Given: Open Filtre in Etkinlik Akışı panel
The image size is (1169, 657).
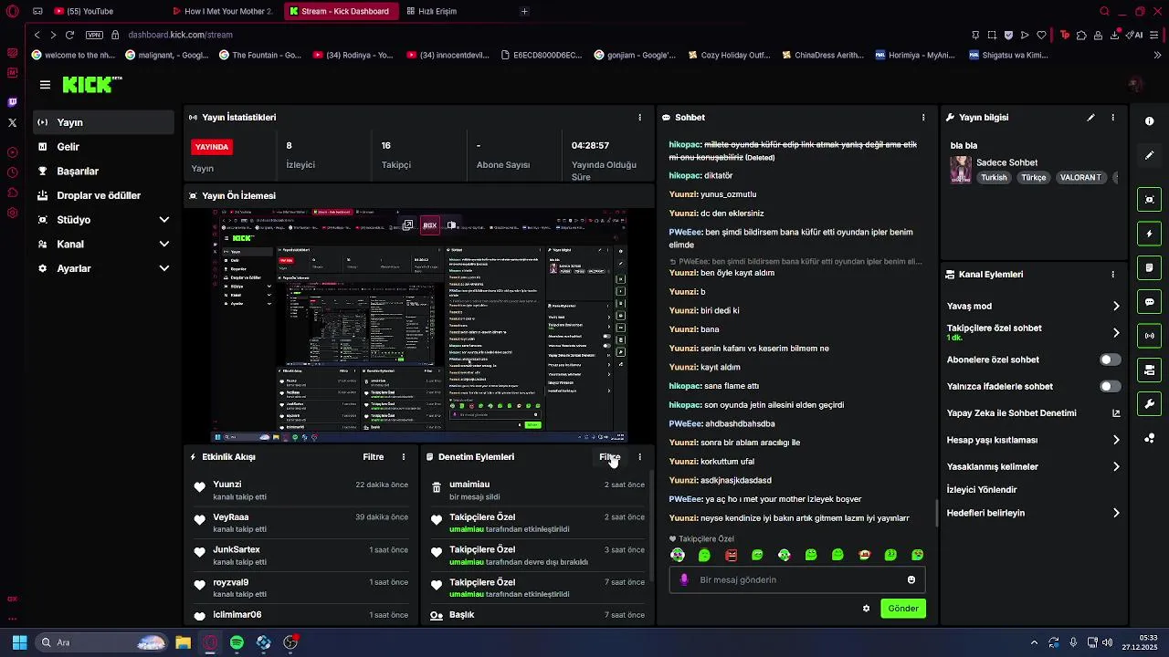Looking at the screenshot, I should (x=373, y=457).
